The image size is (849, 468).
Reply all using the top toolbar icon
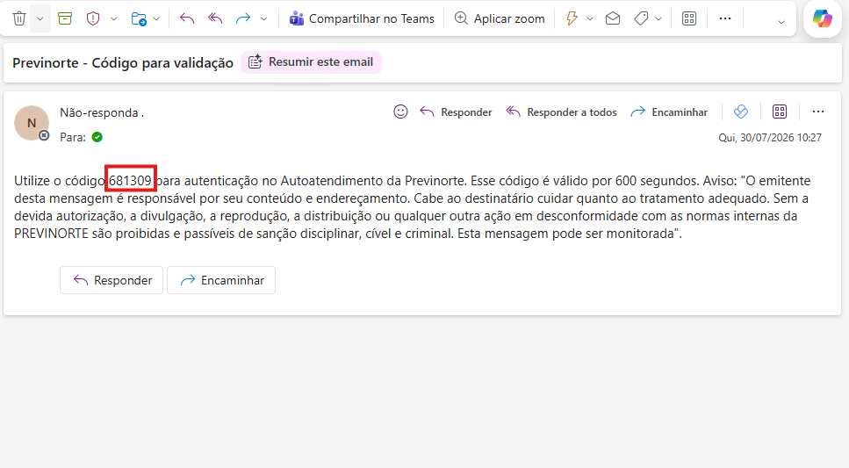point(215,18)
